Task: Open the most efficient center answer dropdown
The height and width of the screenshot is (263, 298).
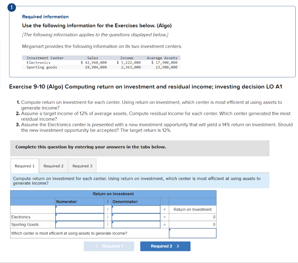Action: coord(192,233)
